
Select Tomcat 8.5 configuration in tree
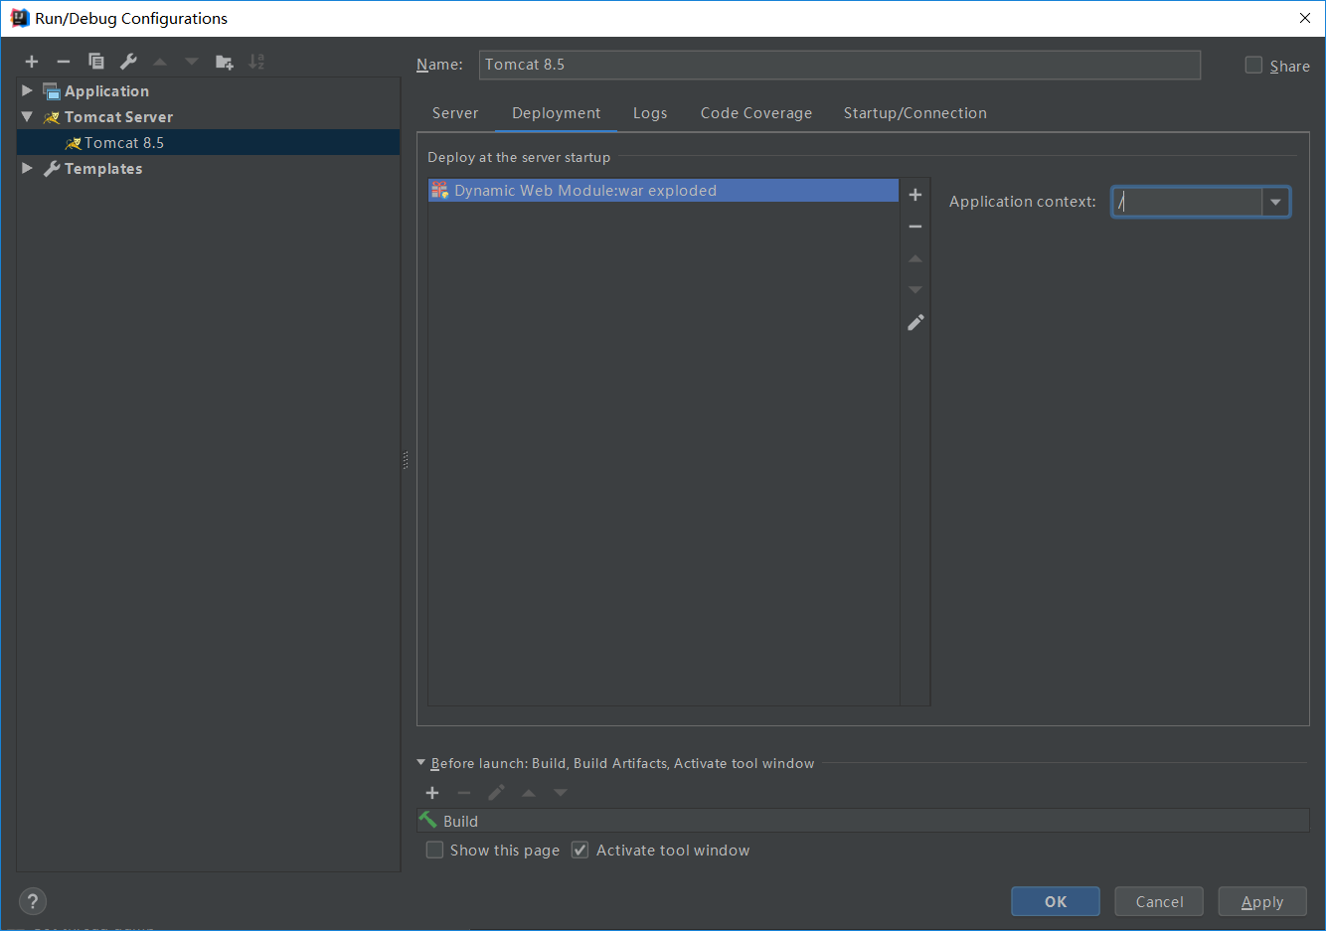[209, 142]
